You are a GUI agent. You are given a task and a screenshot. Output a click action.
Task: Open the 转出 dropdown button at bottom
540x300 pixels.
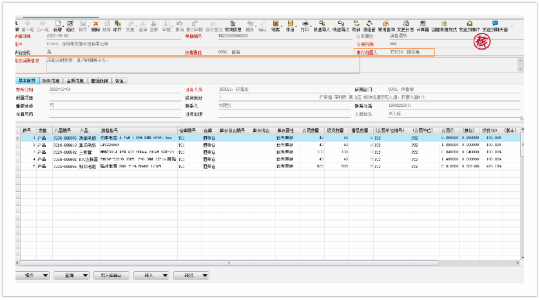point(191,276)
